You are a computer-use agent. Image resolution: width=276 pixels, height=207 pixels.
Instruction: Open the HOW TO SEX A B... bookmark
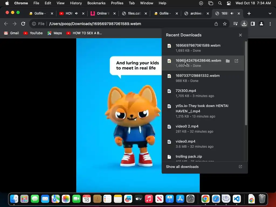84,33
